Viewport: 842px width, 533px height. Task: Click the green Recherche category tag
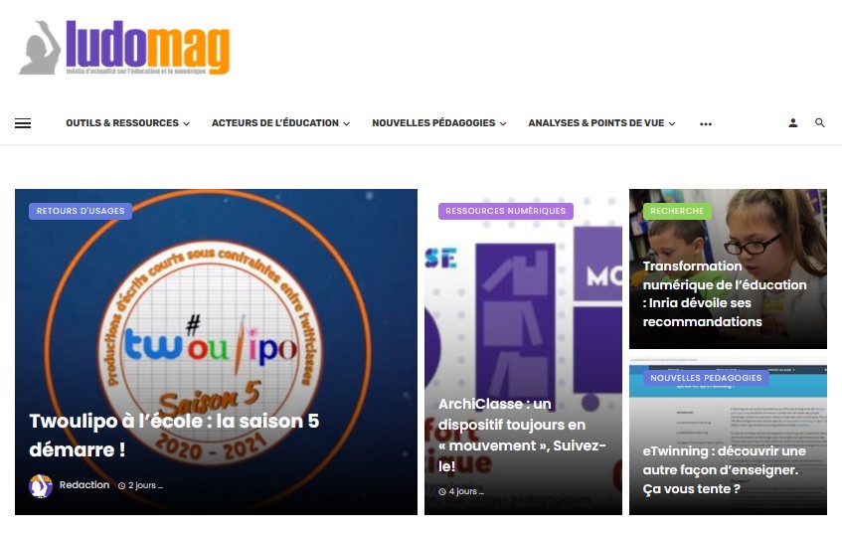677,211
